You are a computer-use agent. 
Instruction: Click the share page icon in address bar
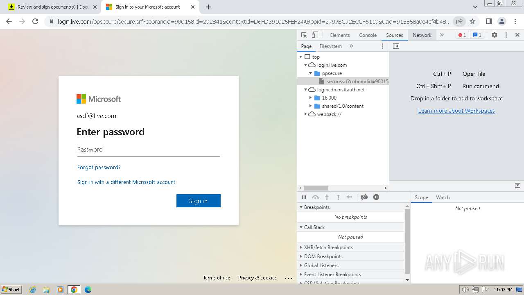[x=459, y=21]
